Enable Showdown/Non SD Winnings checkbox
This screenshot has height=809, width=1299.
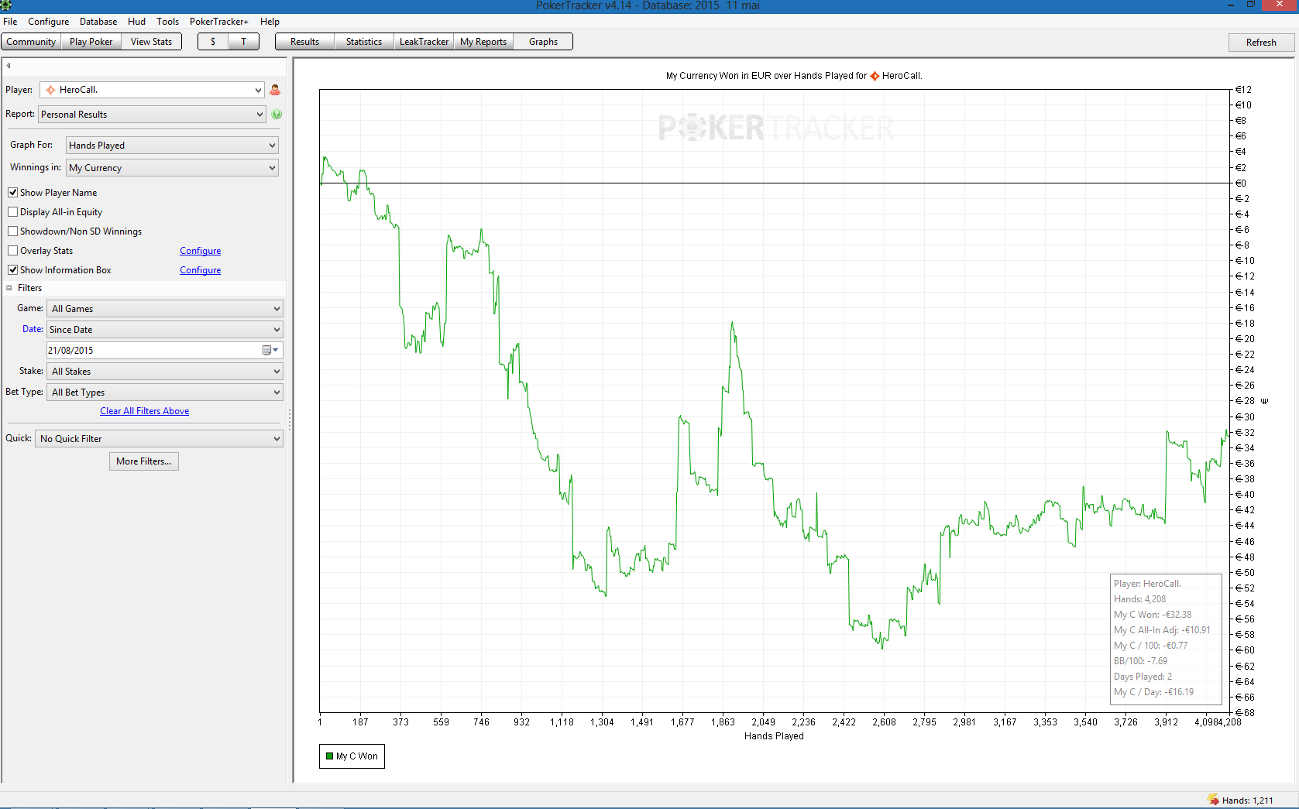pos(12,231)
